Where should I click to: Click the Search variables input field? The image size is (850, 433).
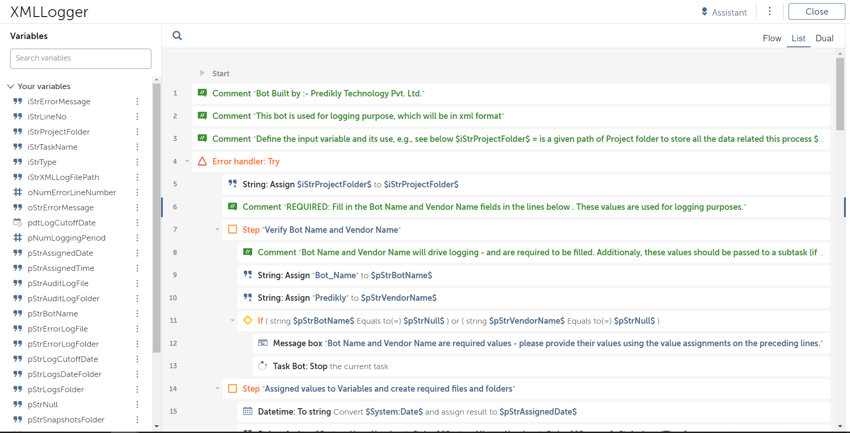[x=81, y=58]
